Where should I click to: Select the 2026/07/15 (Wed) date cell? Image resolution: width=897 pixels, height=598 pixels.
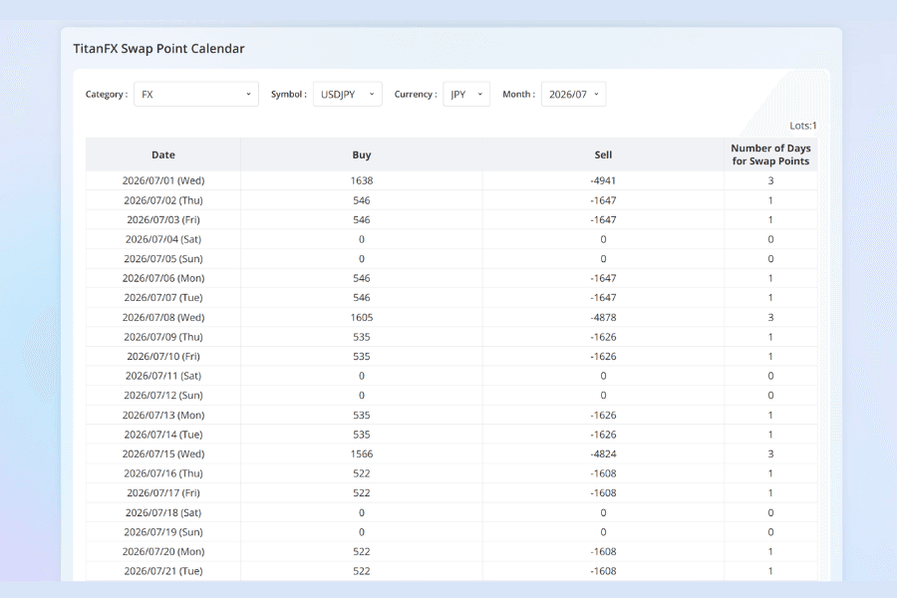pyautogui.click(x=163, y=453)
